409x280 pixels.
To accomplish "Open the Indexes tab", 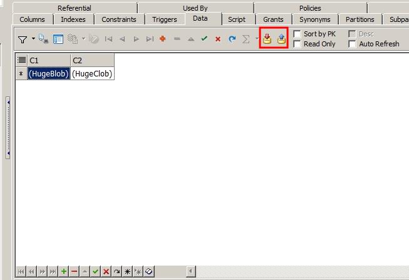I will click(73, 19).
